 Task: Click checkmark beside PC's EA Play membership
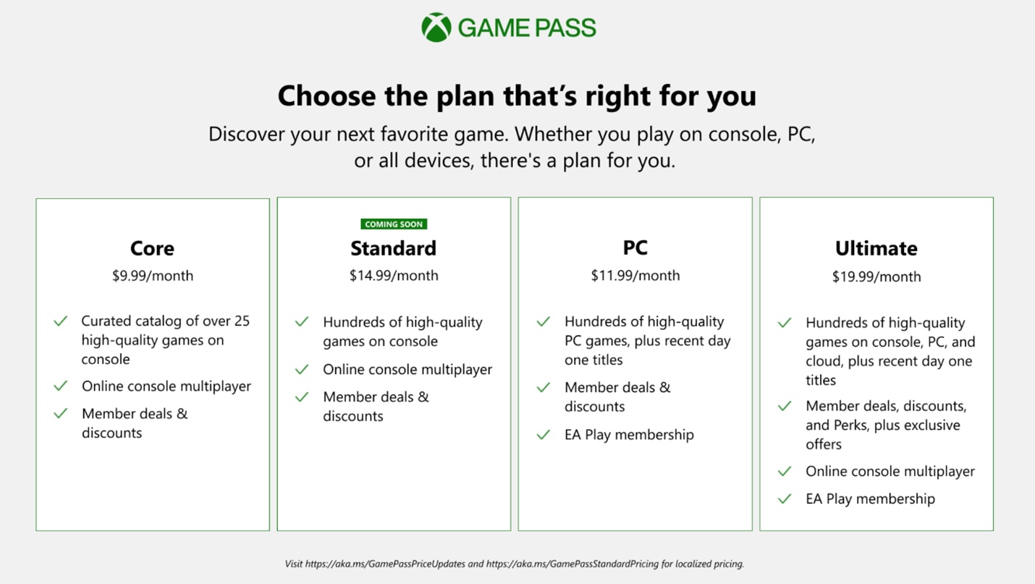pyautogui.click(x=544, y=434)
